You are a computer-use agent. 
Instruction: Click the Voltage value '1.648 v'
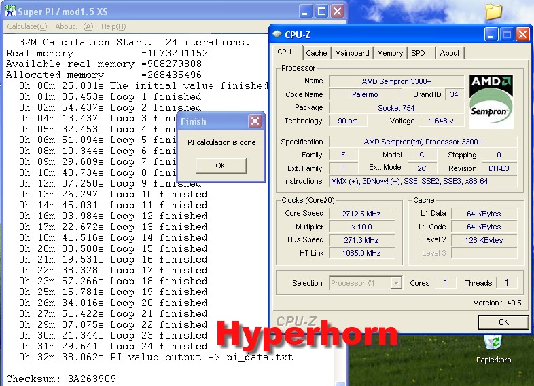pyautogui.click(x=442, y=121)
